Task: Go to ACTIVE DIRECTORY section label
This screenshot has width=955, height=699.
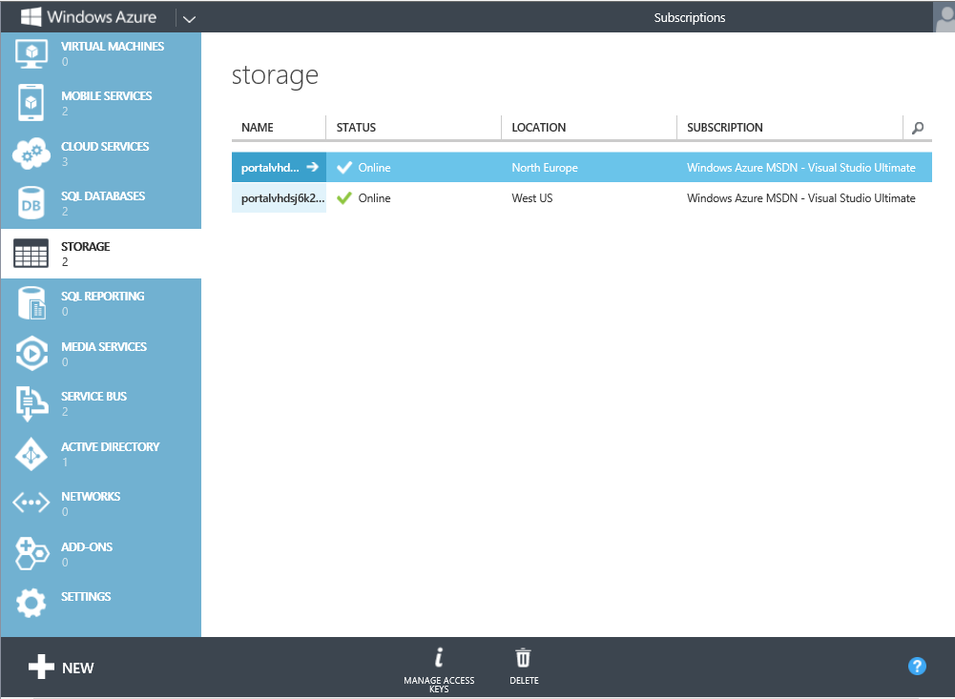Action: click(111, 446)
